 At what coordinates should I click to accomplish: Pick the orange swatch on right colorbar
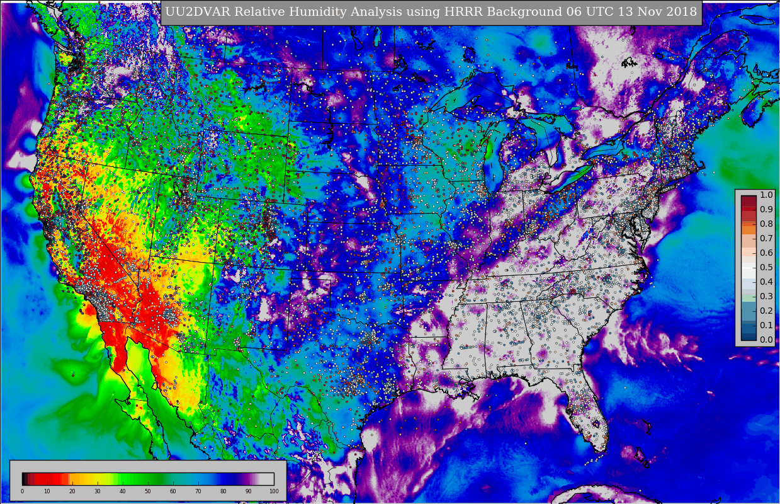pyautogui.click(x=749, y=230)
